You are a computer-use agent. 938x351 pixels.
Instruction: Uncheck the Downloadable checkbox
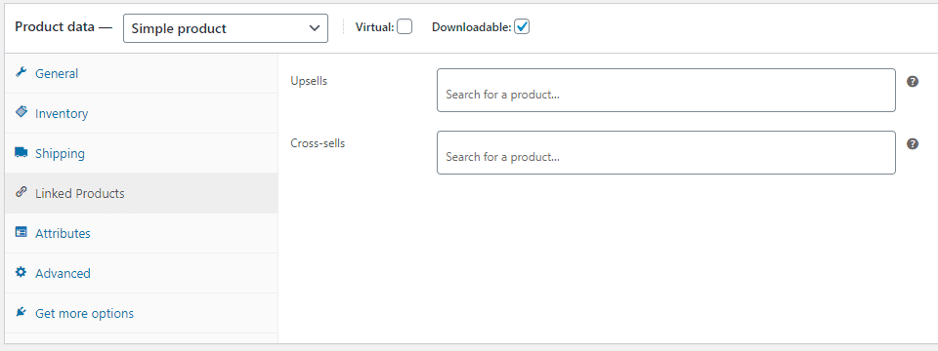tap(522, 27)
